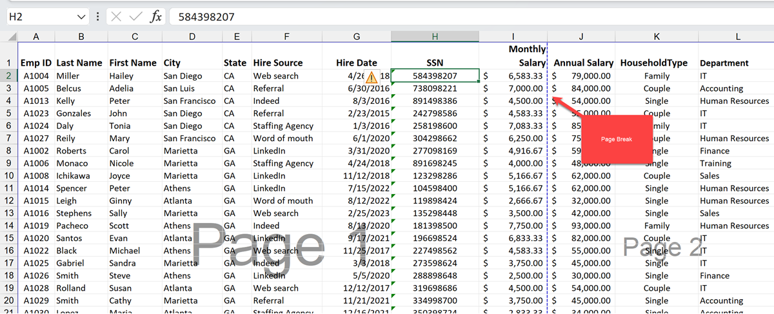Select the whole sheet with the corner button
This screenshot has width=774, height=314.
[9, 37]
